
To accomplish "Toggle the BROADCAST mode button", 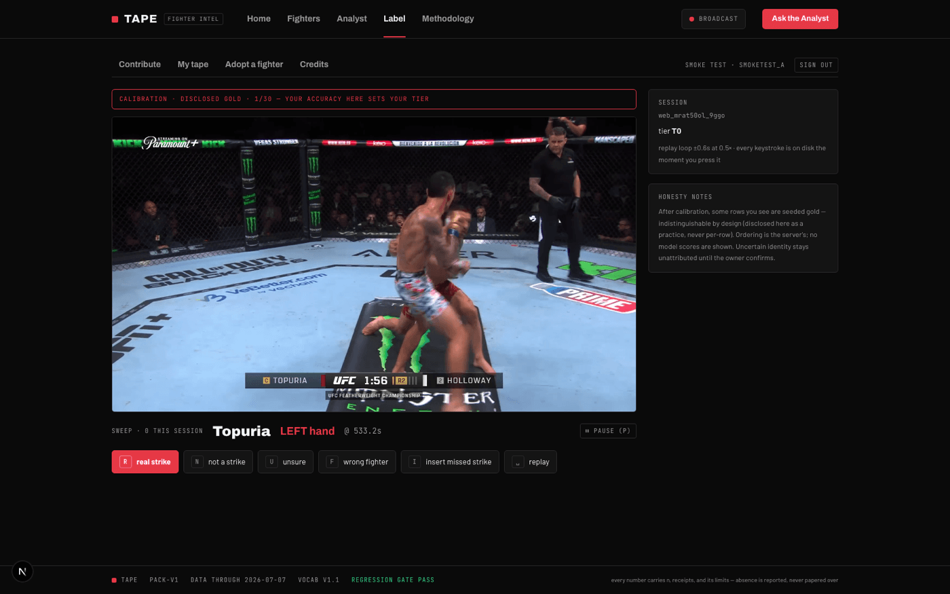I will click(x=713, y=19).
